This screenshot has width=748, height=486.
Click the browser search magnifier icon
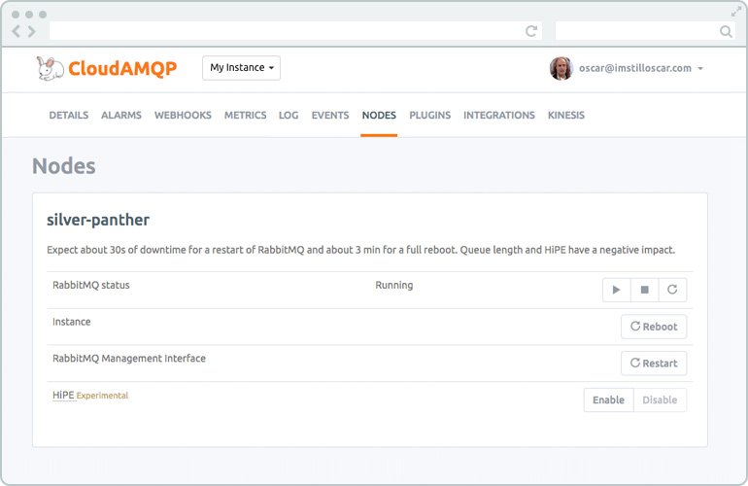pyautogui.click(x=726, y=31)
